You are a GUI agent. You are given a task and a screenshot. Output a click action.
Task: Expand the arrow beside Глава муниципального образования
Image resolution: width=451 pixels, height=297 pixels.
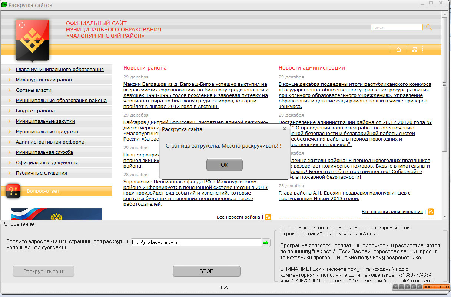pos(9,70)
